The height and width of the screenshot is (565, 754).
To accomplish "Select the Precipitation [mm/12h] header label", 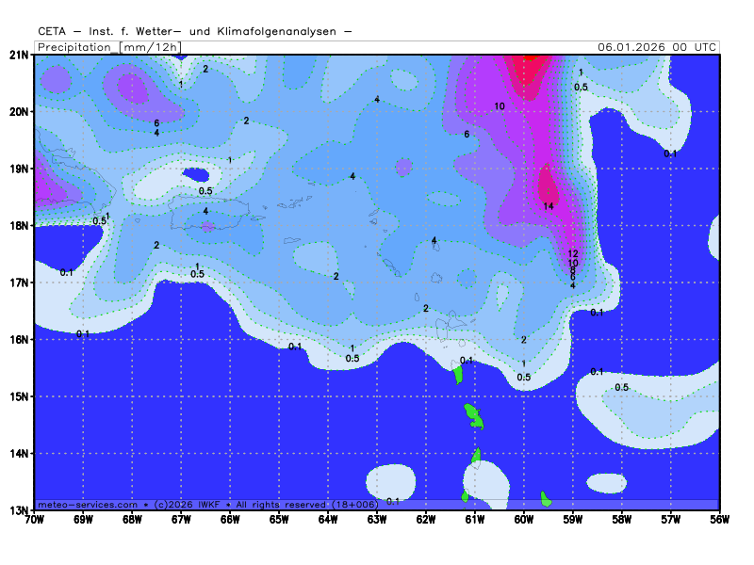I will click(108, 46).
